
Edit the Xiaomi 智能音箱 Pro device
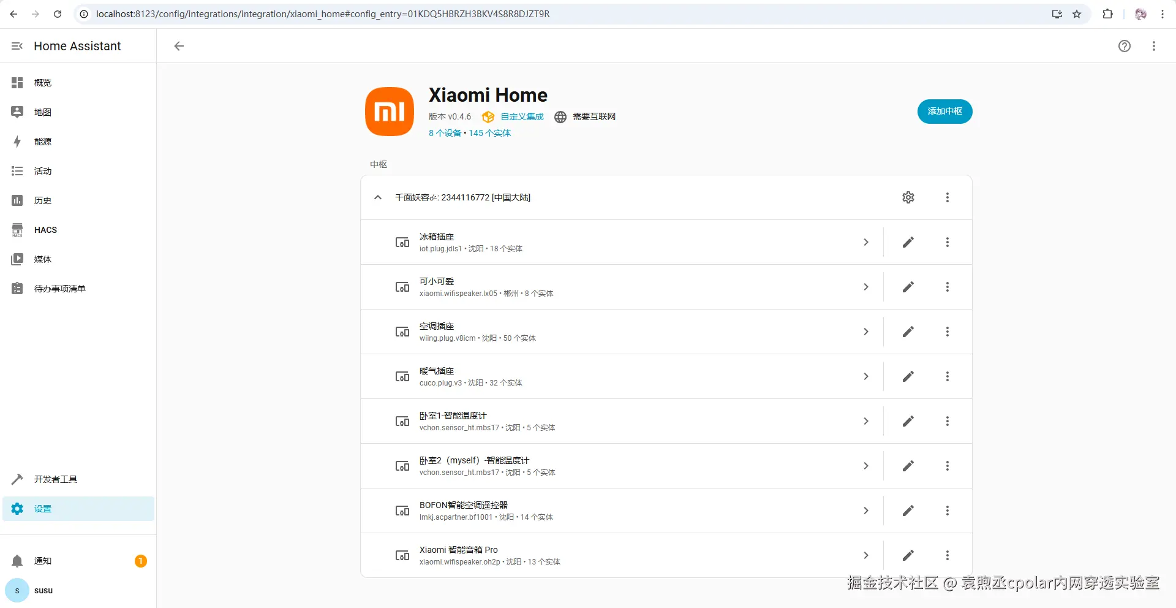[908, 555]
